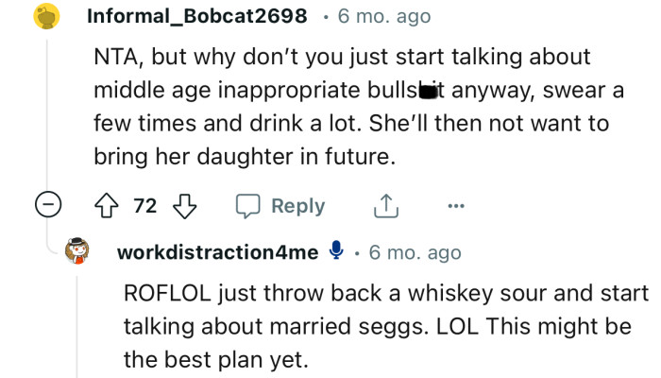Click the timestamp next to workdistraction4me
Screen dimensions: 661x378
click(x=415, y=252)
